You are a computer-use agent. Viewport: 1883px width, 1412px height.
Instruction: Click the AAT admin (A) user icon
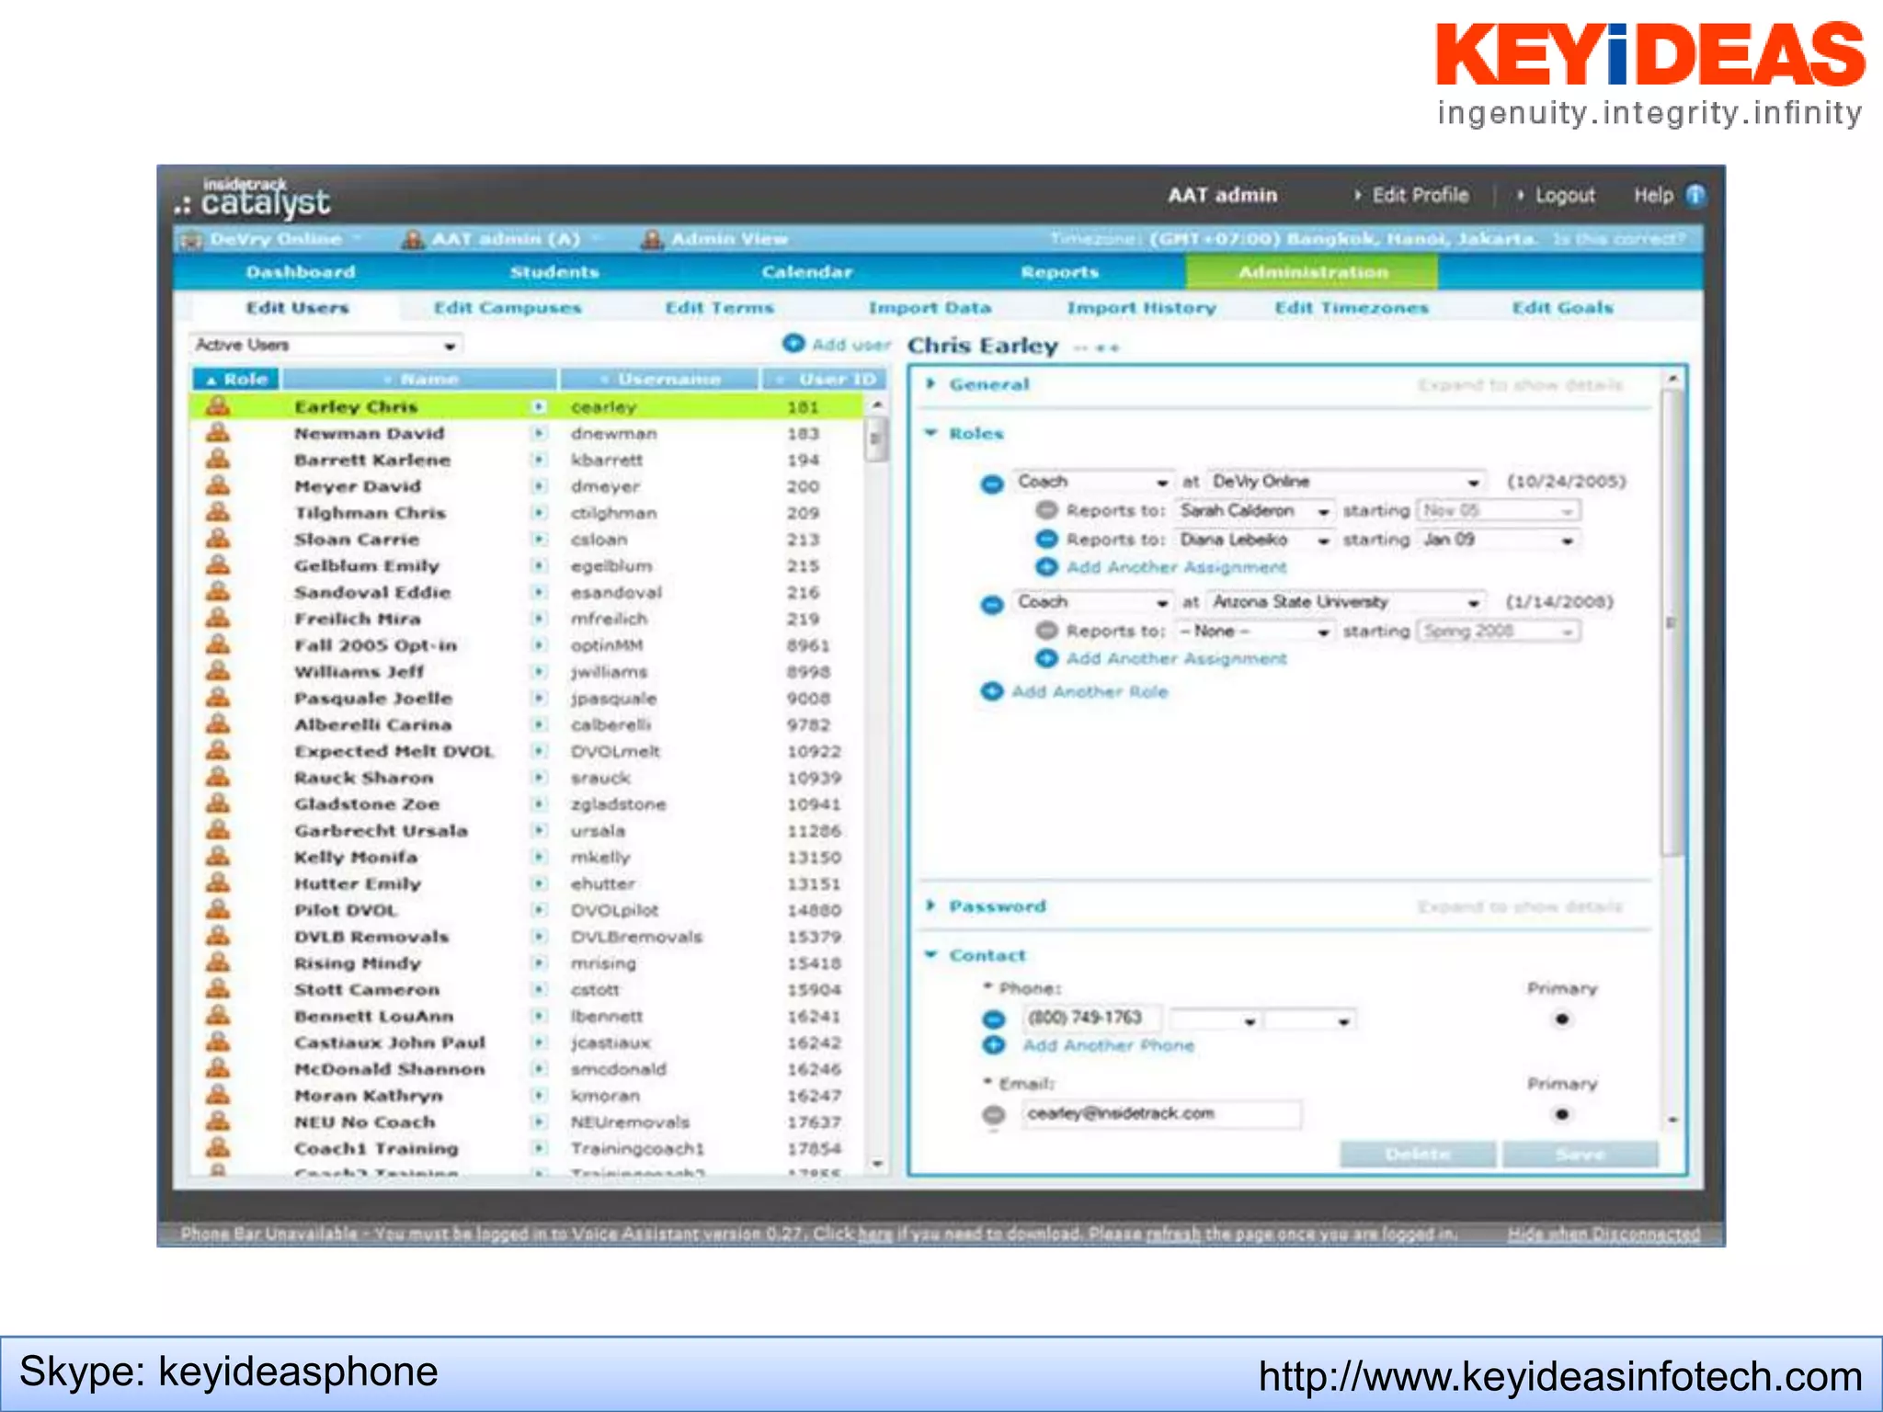pos(413,239)
